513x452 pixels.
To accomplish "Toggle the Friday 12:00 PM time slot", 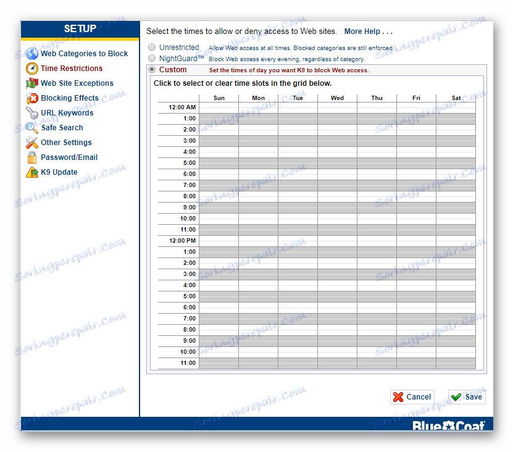I will coord(417,241).
